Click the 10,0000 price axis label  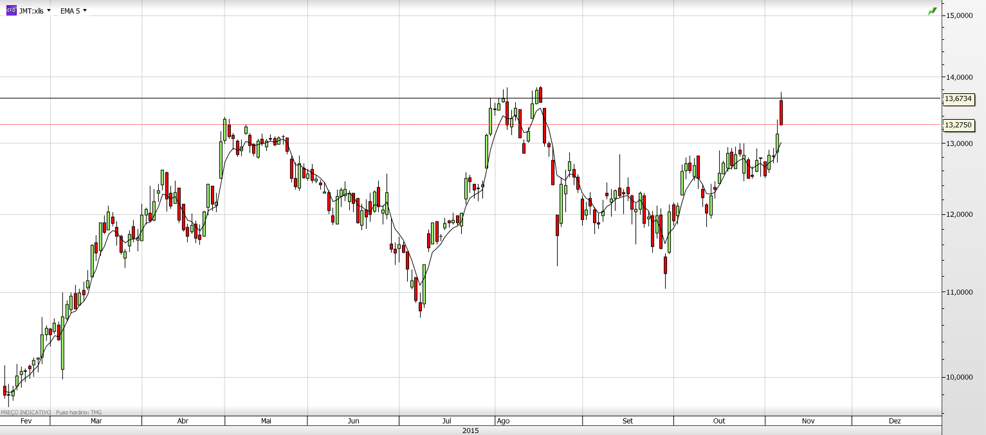tap(959, 377)
